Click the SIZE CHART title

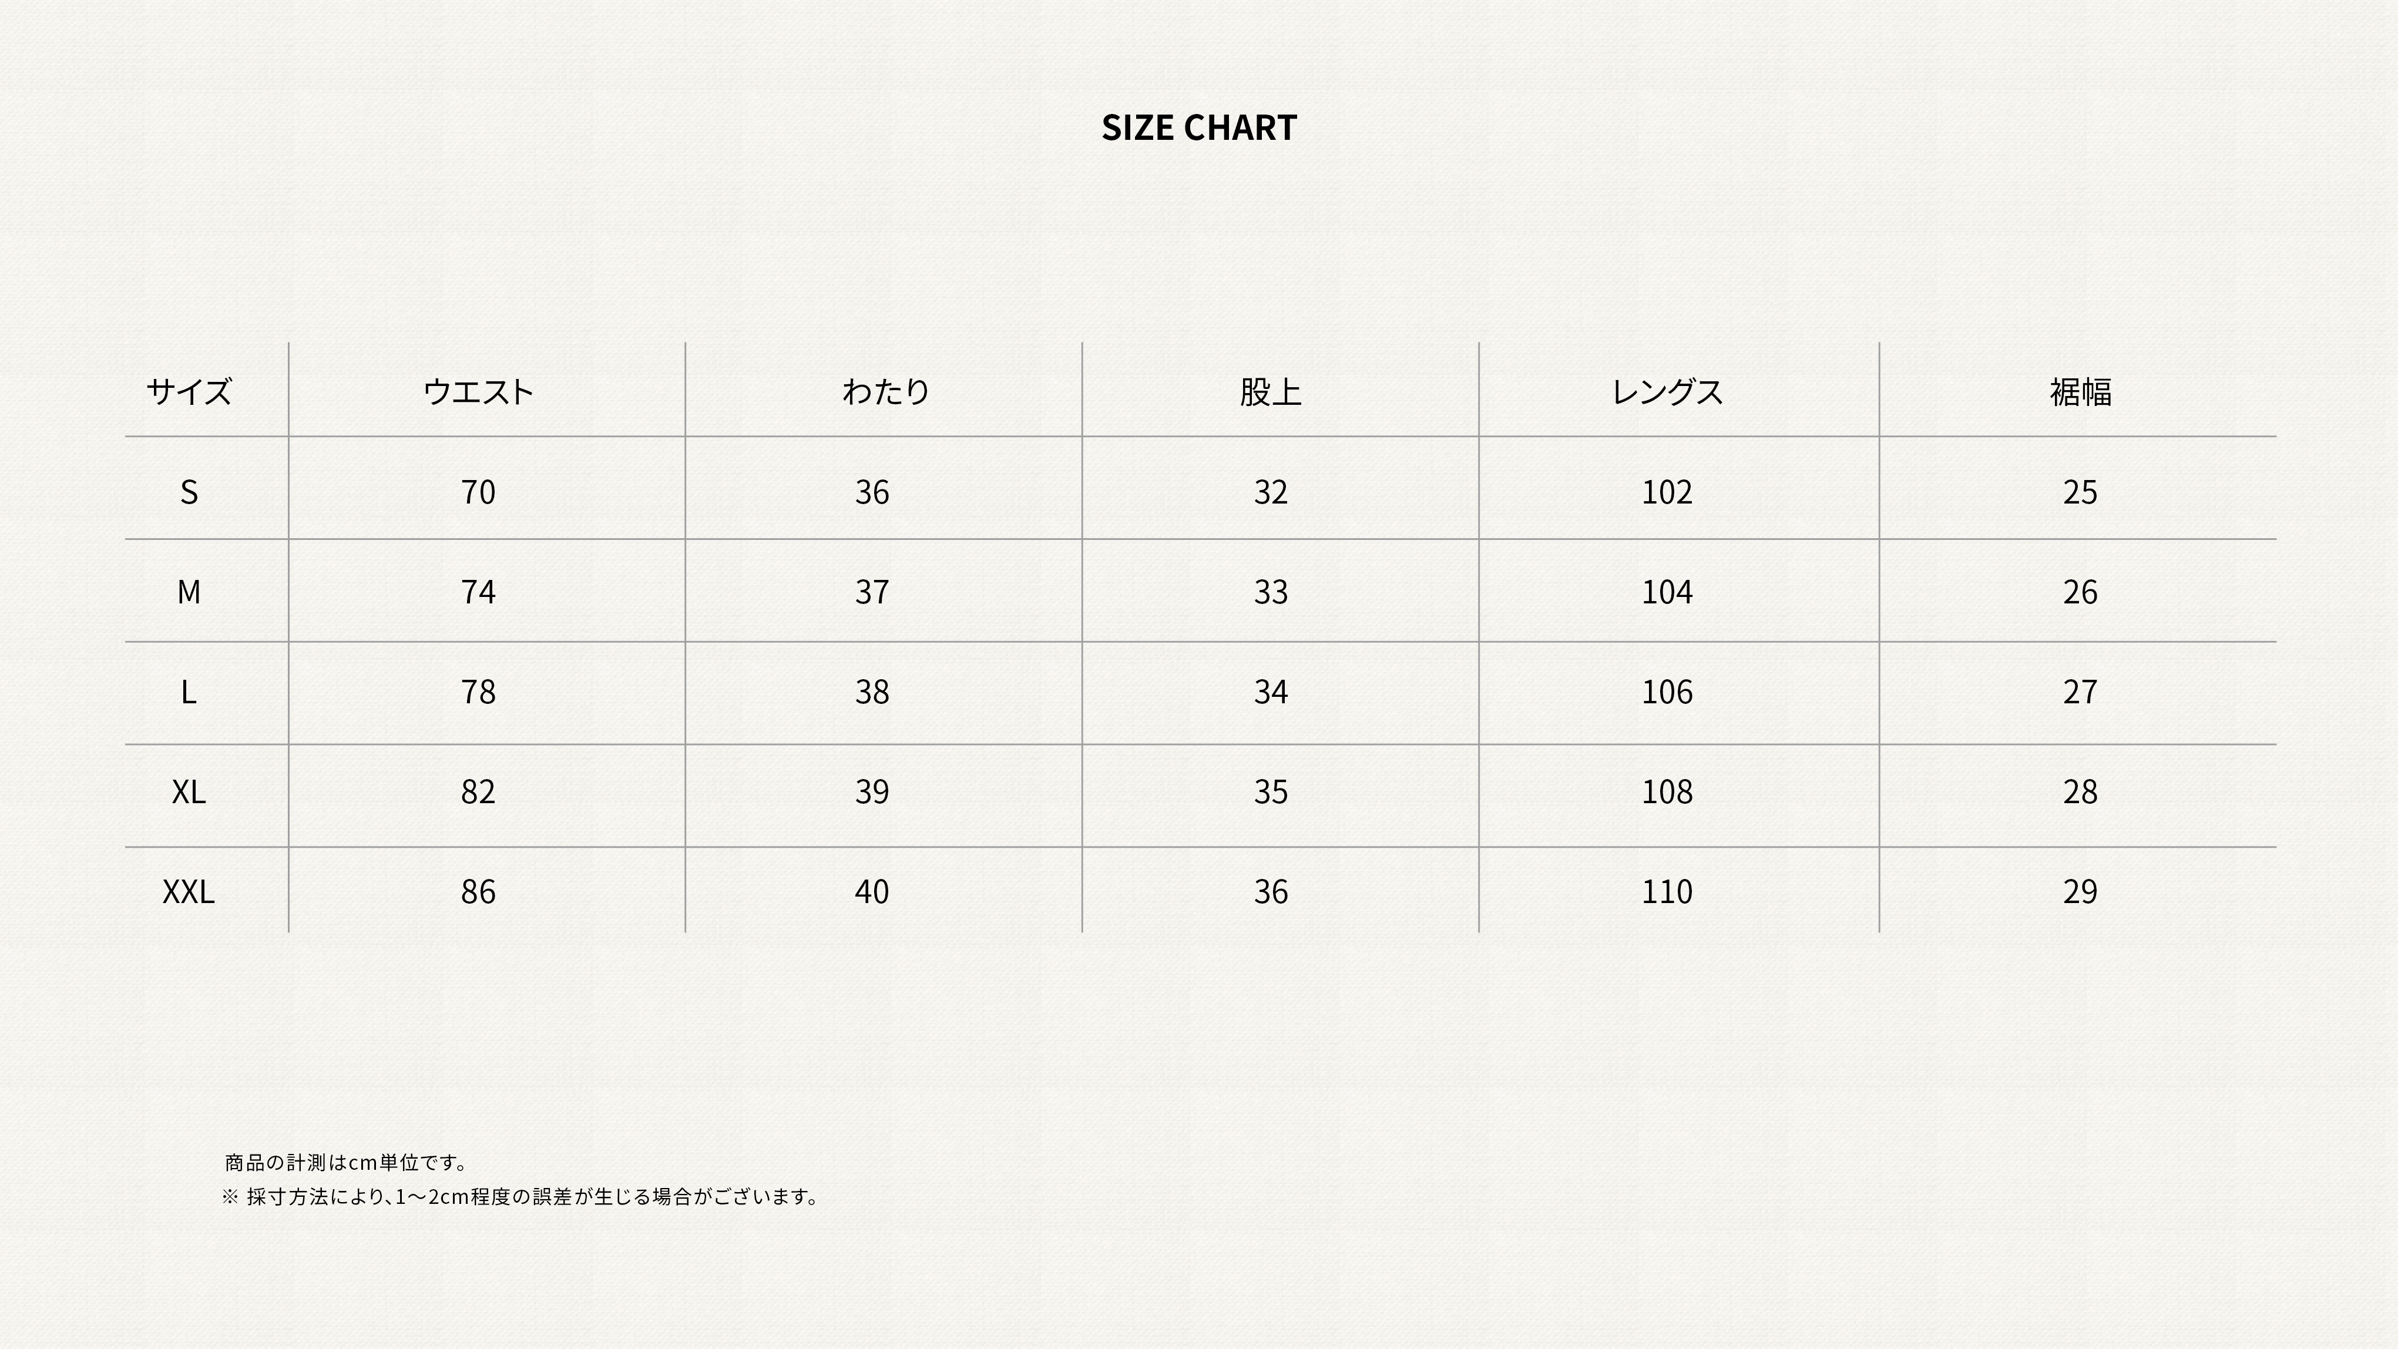pos(1198,127)
